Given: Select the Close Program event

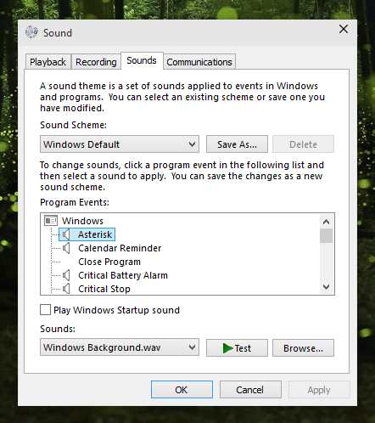Looking at the screenshot, I should [x=109, y=262].
